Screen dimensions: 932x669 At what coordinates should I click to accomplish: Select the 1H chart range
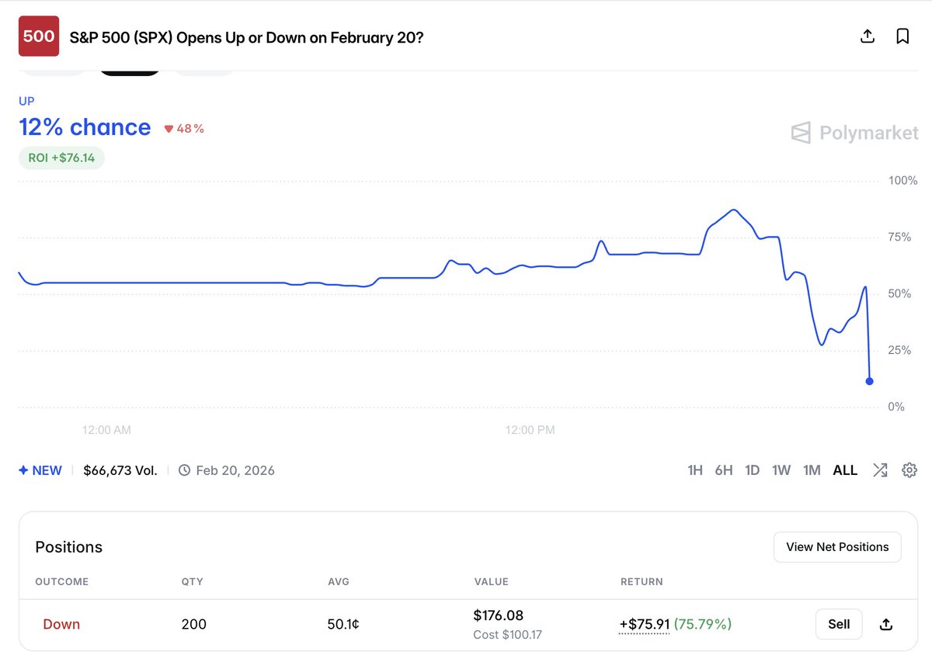695,470
